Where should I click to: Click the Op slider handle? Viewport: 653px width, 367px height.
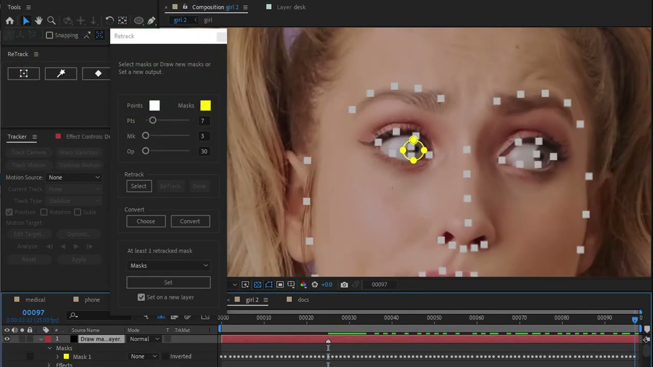[x=145, y=151]
